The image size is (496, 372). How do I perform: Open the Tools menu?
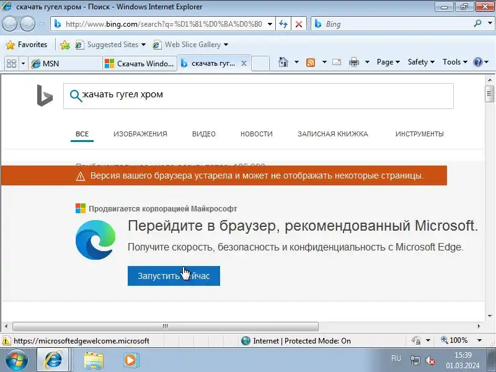pos(455,62)
